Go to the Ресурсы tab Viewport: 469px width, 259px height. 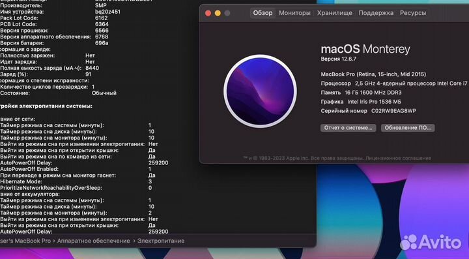[x=413, y=13]
